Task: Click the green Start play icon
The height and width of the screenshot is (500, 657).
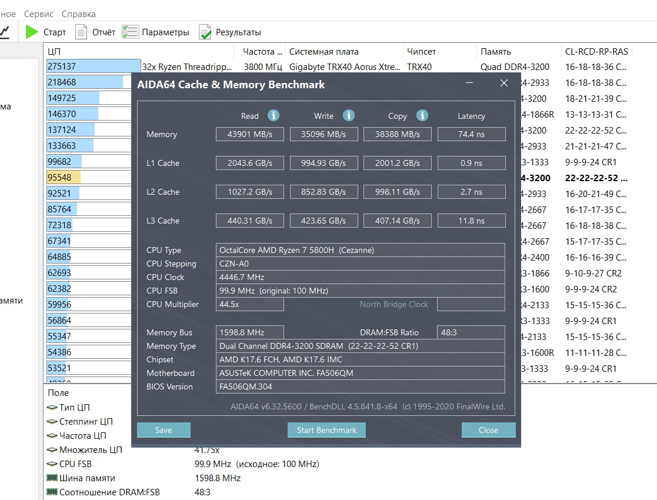Action: (x=32, y=32)
